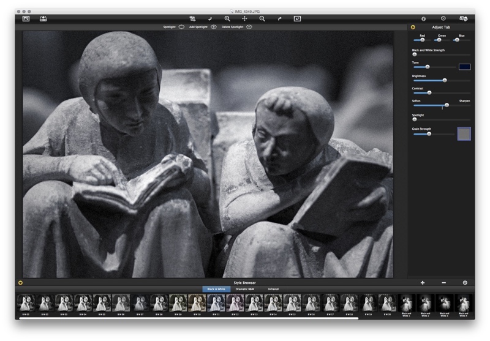Viewport: 490px width, 341px height.
Task: Open the gray grain swatch
Action: (x=464, y=134)
